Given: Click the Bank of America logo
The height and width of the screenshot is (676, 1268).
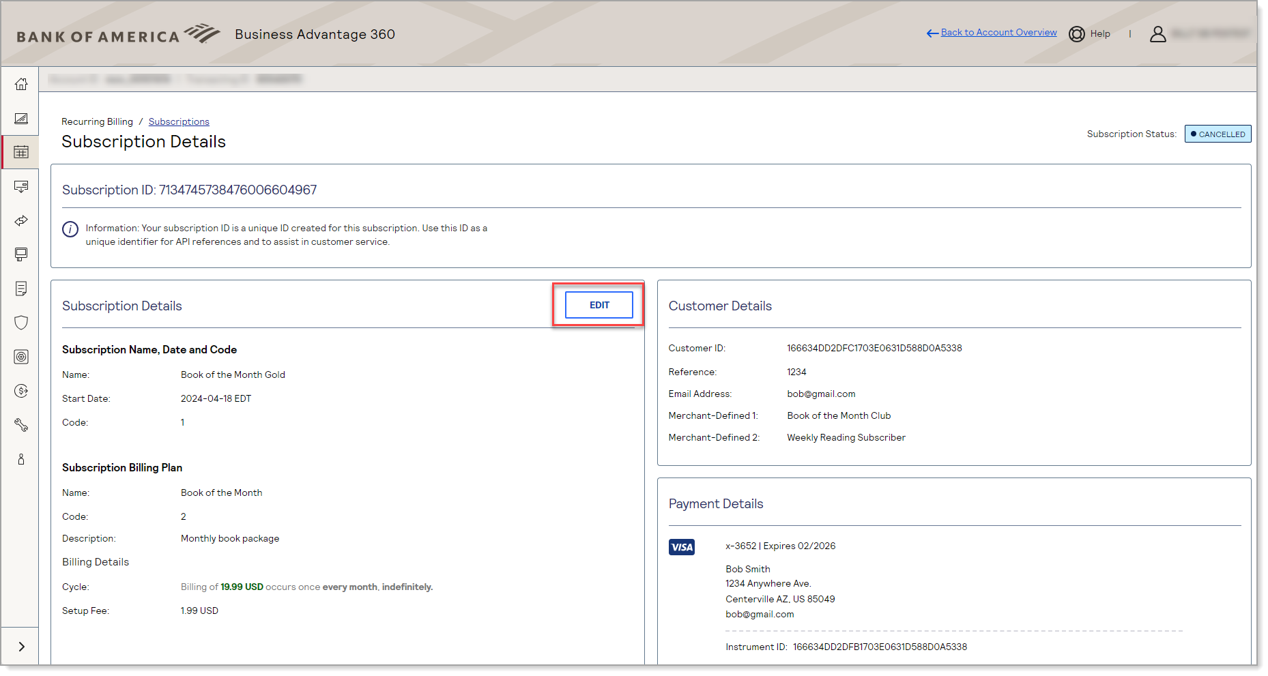Looking at the screenshot, I should pos(118,34).
